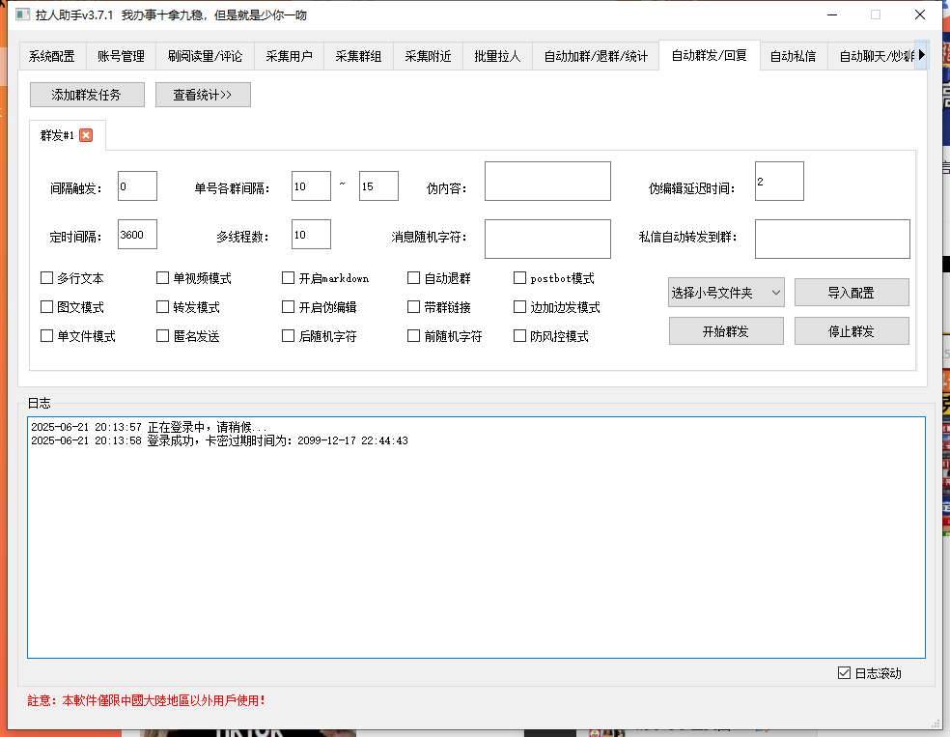Toggle the 开启markdown option
The image size is (950, 737).
point(288,278)
